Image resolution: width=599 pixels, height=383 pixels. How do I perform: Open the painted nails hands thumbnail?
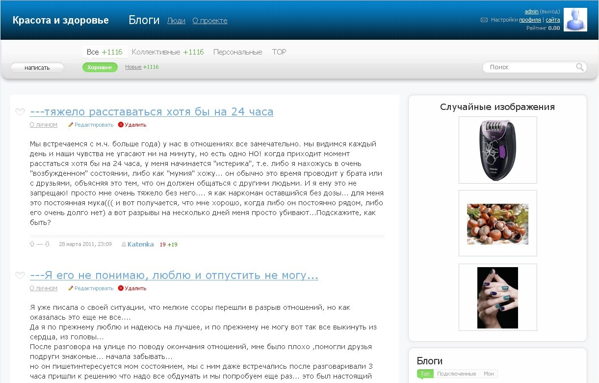click(497, 298)
